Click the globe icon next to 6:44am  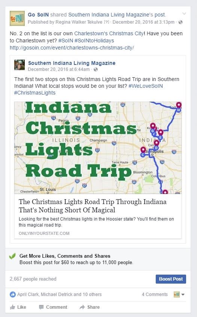(95, 69)
